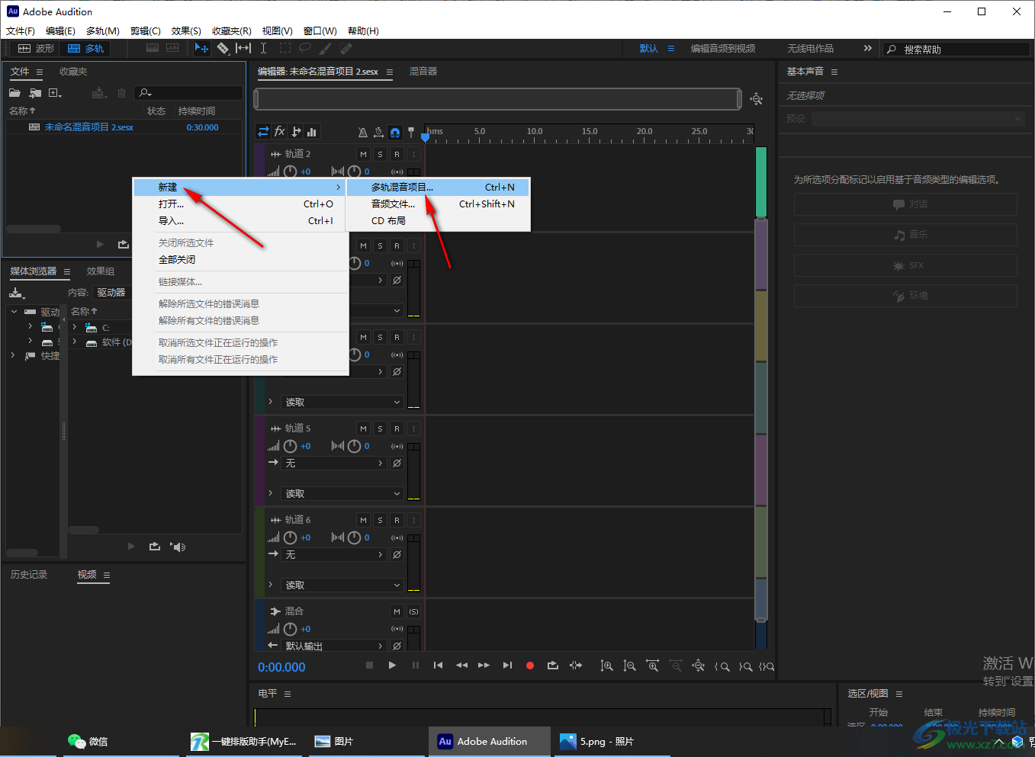Mute the 混合 mix track
1035x757 pixels.
[397, 611]
